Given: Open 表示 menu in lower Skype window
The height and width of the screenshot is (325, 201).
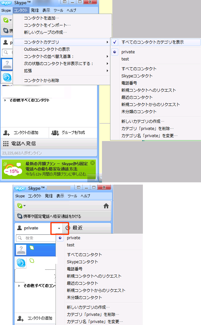Looking at the screenshot, I should (60, 196).
